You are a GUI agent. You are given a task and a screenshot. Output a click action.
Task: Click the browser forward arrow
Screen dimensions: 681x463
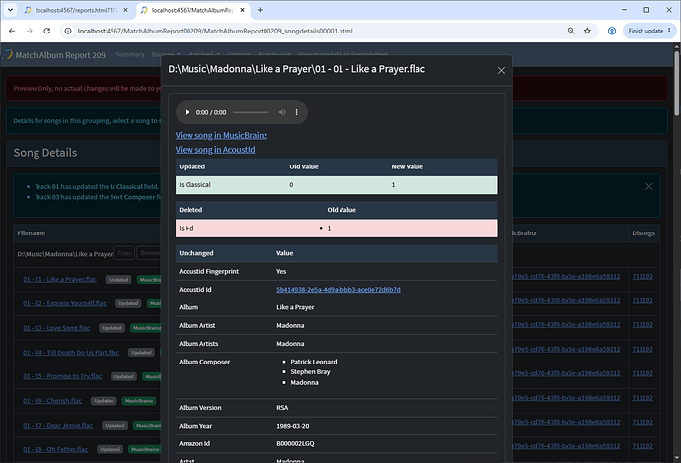tap(29, 31)
